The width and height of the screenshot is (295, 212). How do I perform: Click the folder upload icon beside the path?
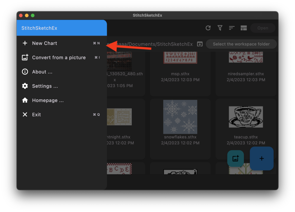point(200,44)
